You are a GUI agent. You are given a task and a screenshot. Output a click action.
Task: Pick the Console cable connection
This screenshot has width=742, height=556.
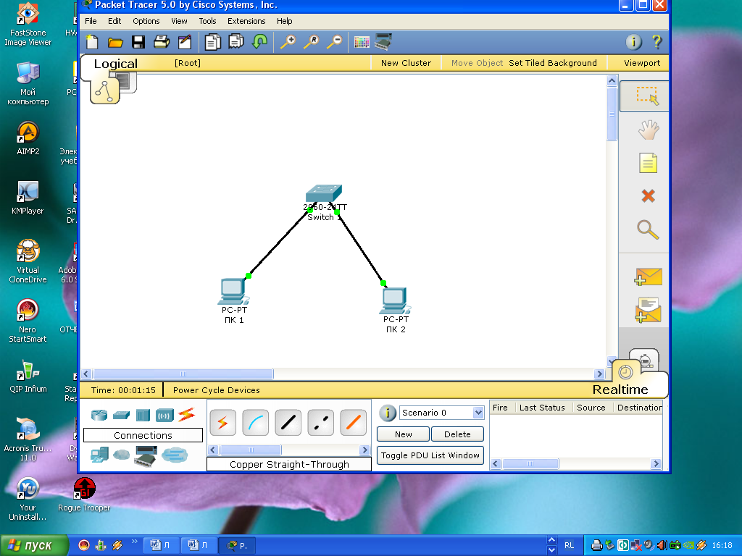[256, 422]
